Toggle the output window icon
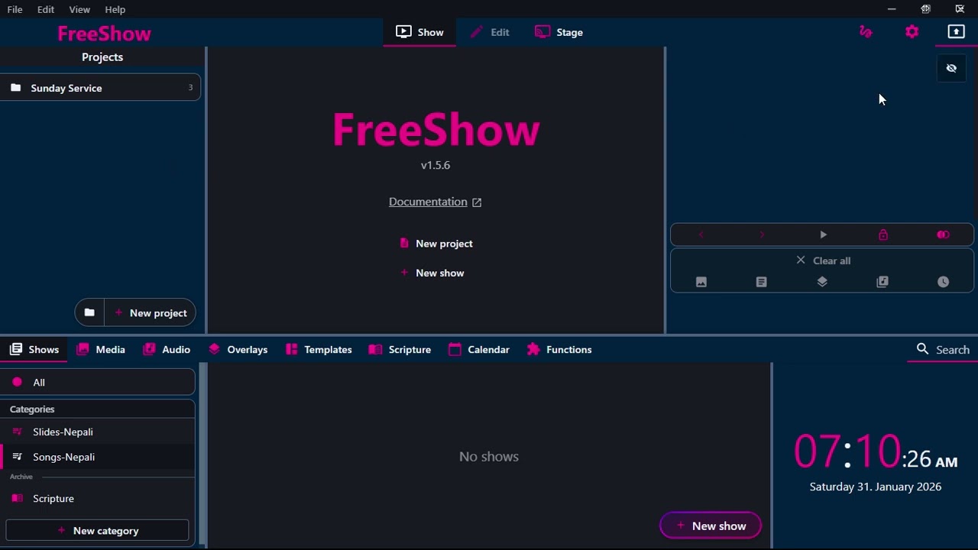This screenshot has height=550, width=978. pyautogui.click(x=956, y=32)
